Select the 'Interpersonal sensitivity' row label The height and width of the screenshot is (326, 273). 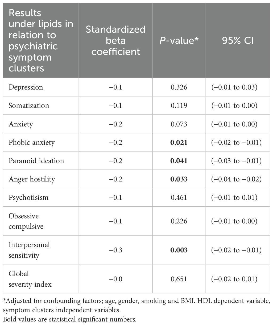pos(29,250)
